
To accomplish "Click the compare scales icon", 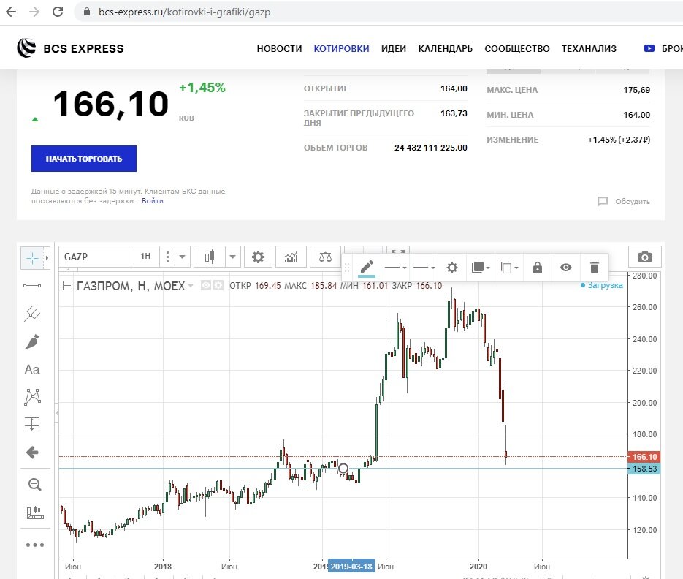I will coord(325,257).
